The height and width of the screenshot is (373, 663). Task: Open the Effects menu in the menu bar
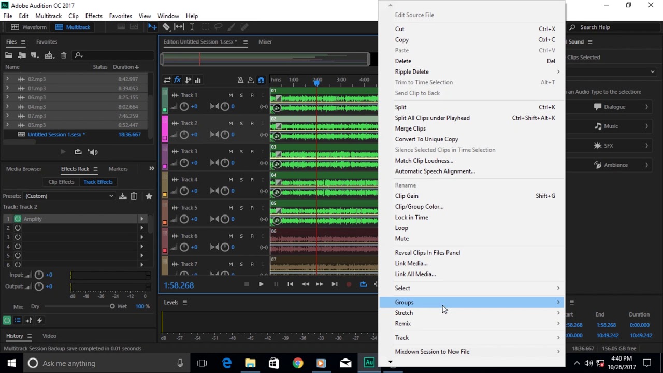[x=94, y=16]
